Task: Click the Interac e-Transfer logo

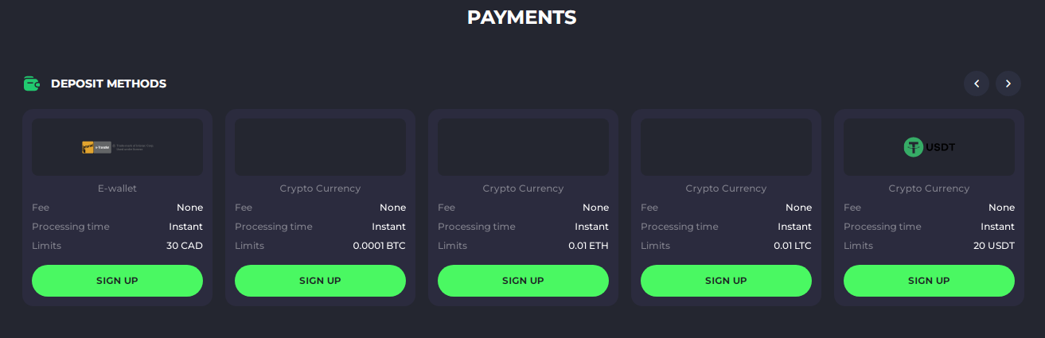Action: [x=97, y=147]
